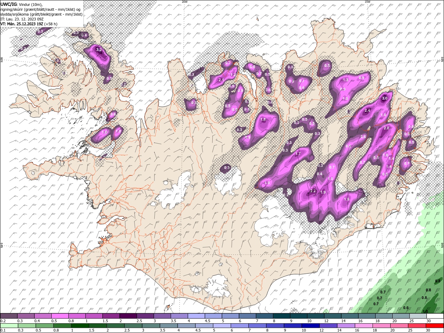444x333 pixels.
Task: Click the 'VT: Mán. 25.12.2023 19Z' valid time
Action: pyautogui.click(x=22, y=24)
